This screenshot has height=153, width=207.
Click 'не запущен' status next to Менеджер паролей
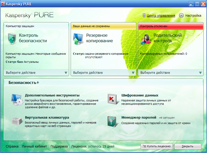click(x=167, y=118)
